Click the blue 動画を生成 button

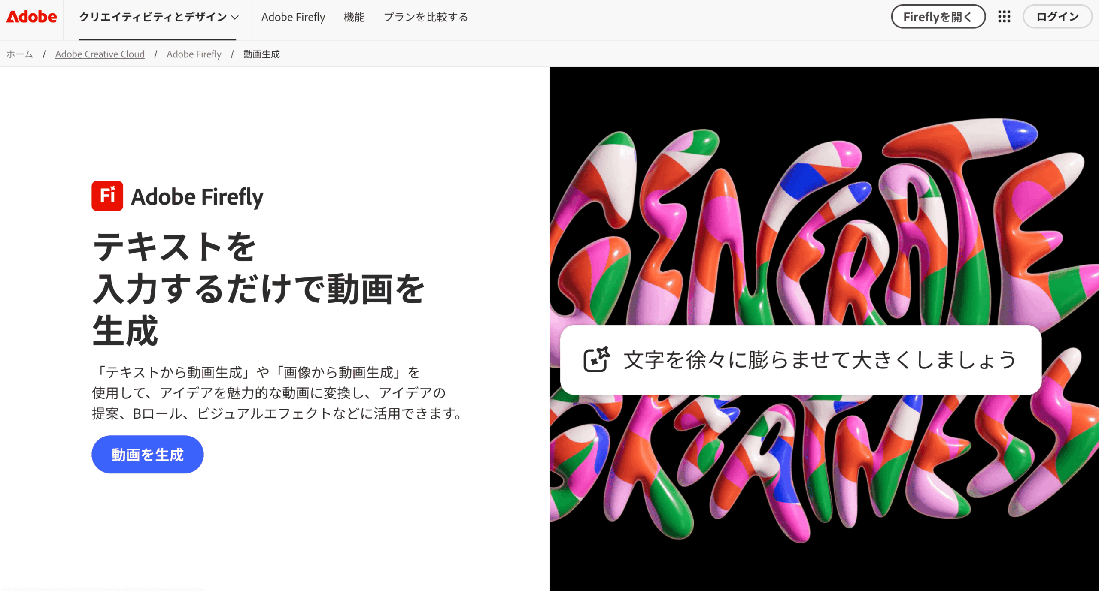[x=147, y=455]
